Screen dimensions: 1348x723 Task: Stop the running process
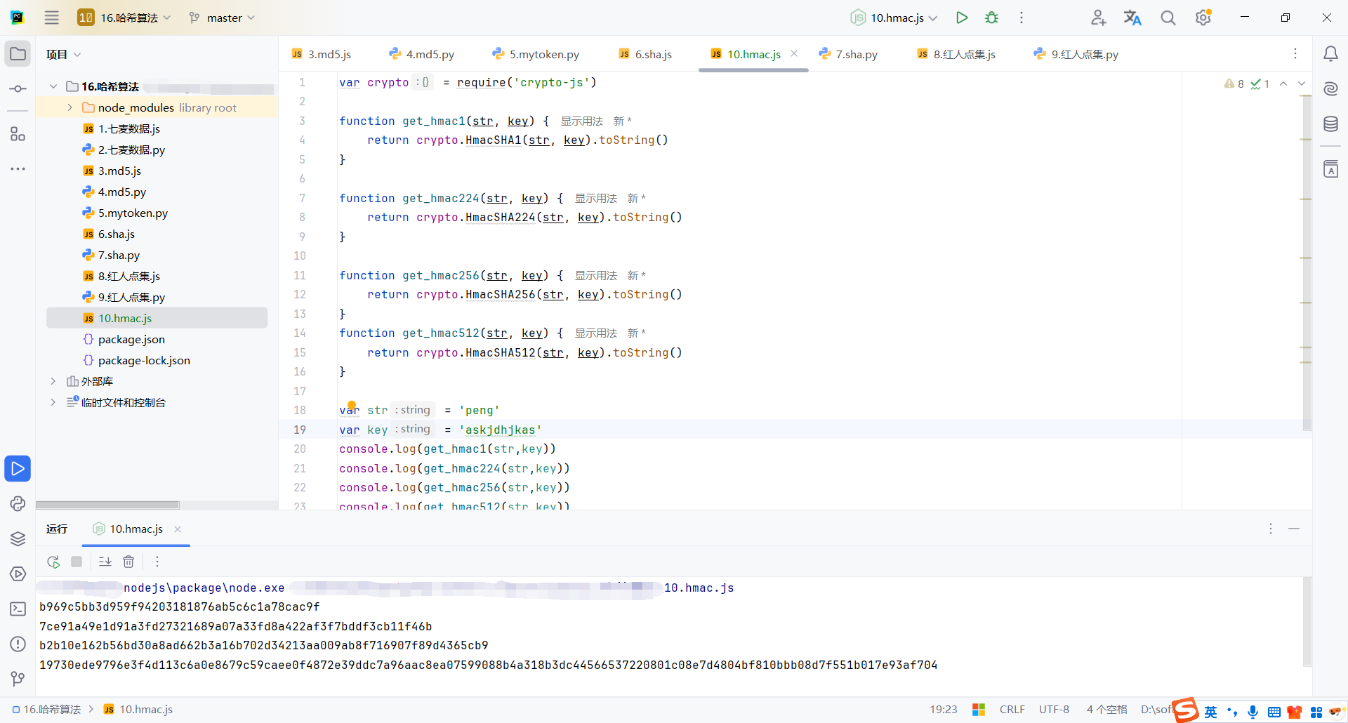[x=77, y=562]
